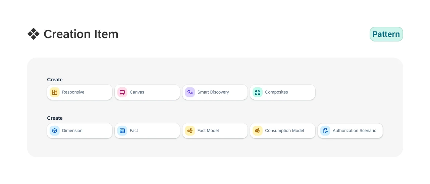Click the Authorization Scenario document icon
This screenshot has width=430, height=184.
325,131
